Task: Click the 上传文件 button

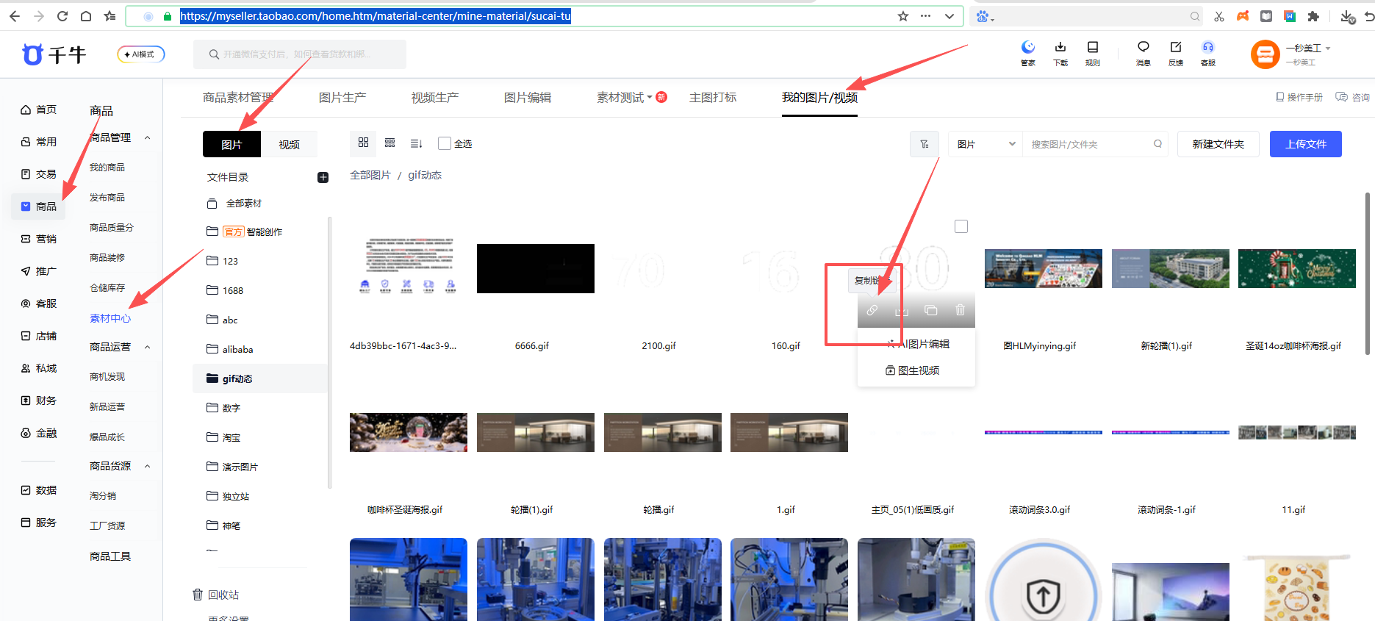Action: point(1305,144)
